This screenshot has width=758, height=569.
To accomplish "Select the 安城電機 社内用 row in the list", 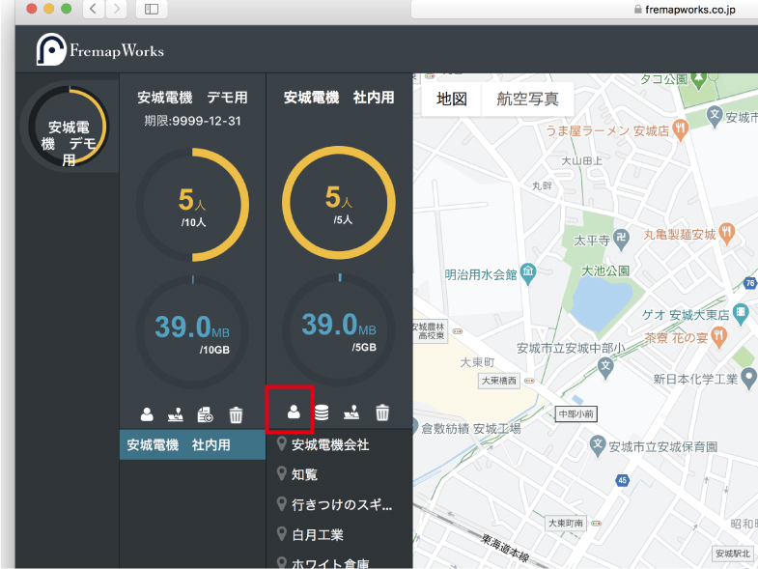I will 192,445.
